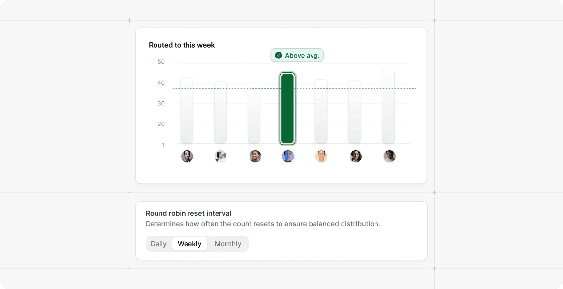Click the bar above the laughing man's avatar

click(x=321, y=111)
